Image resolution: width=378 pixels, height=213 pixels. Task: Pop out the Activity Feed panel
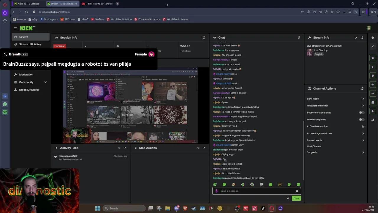(125, 148)
